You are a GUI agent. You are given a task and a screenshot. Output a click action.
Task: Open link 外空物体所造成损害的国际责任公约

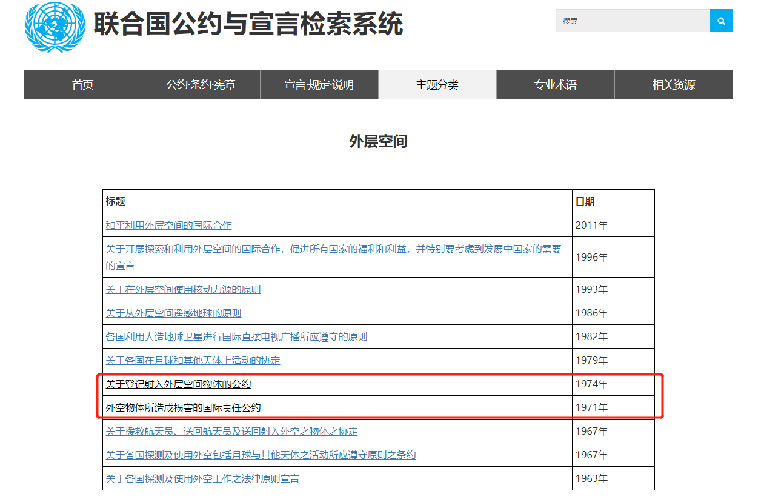pyautogui.click(x=183, y=408)
